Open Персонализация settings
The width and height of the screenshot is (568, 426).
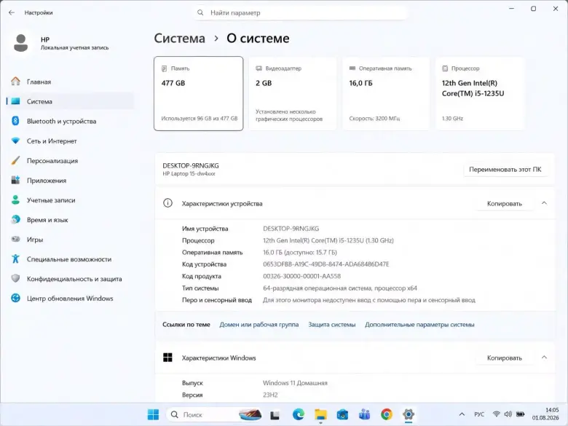tap(71, 160)
